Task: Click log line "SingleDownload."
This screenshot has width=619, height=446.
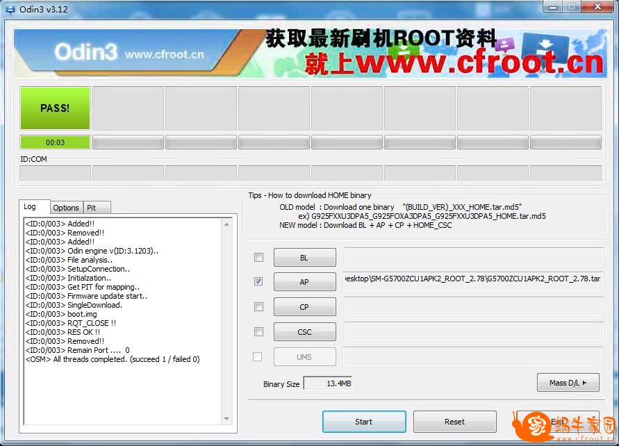Action: [x=74, y=306]
